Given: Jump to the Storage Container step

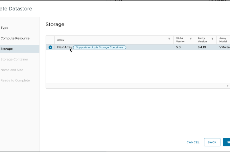Looking at the screenshot, I should pyautogui.click(x=14, y=59).
